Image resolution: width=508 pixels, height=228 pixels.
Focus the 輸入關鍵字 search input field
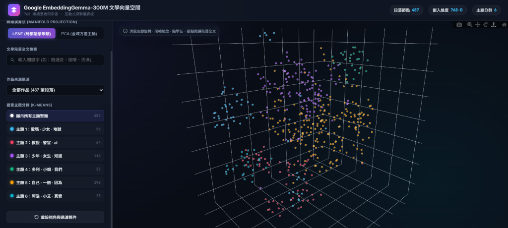(x=55, y=60)
